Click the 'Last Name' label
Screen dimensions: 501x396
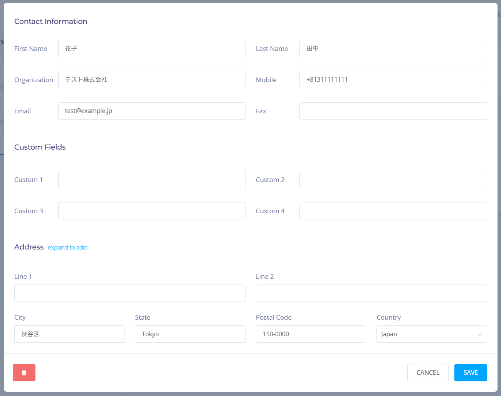[x=272, y=49]
